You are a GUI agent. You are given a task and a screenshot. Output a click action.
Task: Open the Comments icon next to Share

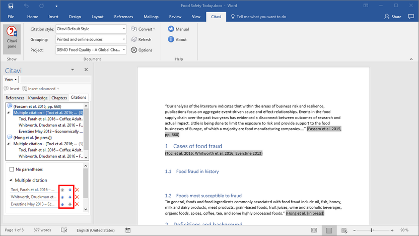(x=411, y=17)
